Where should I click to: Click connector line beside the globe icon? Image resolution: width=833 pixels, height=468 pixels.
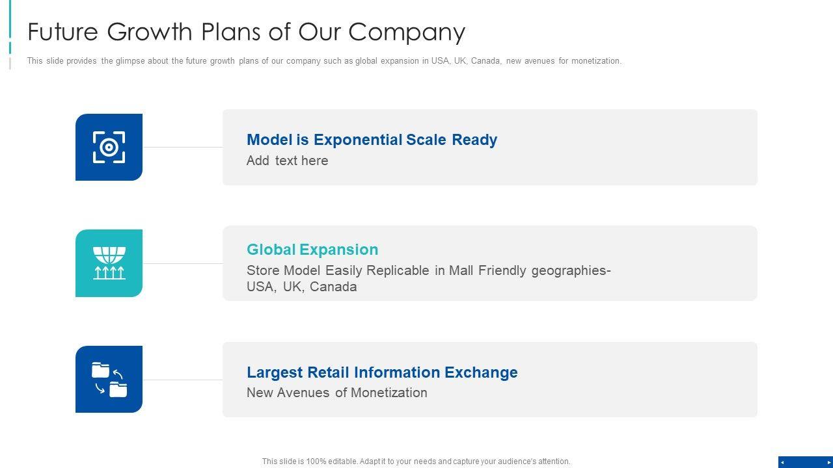pyautogui.click(x=182, y=263)
